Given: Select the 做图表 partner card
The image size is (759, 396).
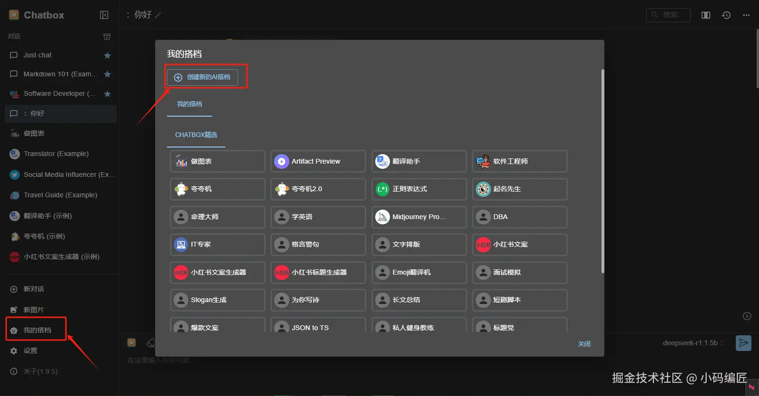Looking at the screenshot, I should click(x=217, y=161).
